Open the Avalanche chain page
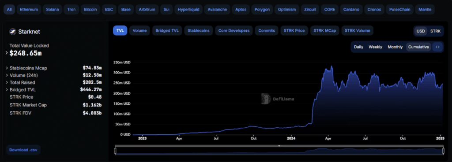Viewport: 452px width, 162px height. click(217, 10)
